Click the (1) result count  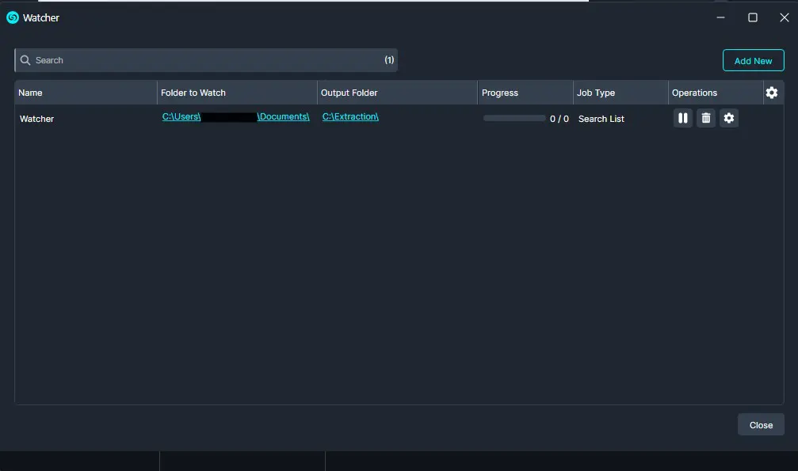click(389, 60)
